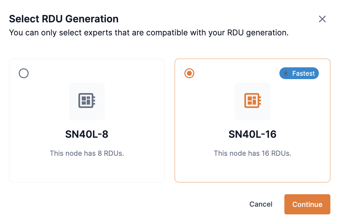Select the SN40L-8 radio button
340x224 pixels.
[x=24, y=73]
